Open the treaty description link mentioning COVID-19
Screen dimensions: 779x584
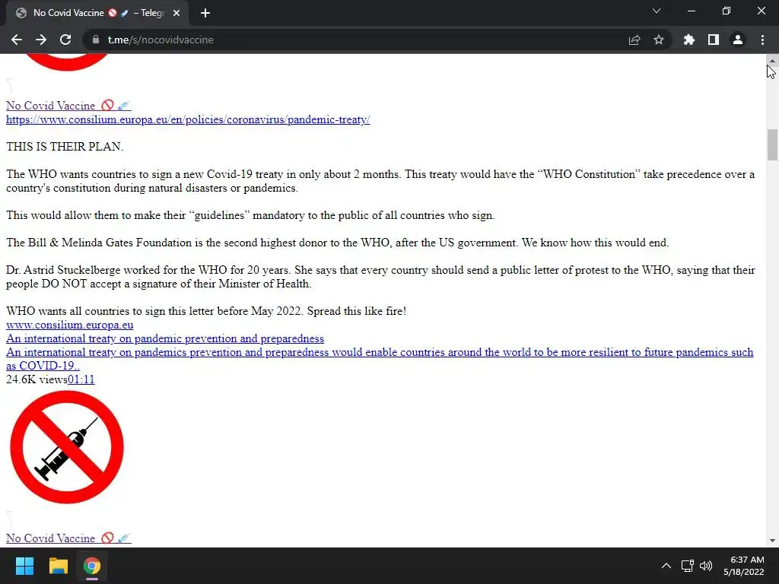coord(380,359)
